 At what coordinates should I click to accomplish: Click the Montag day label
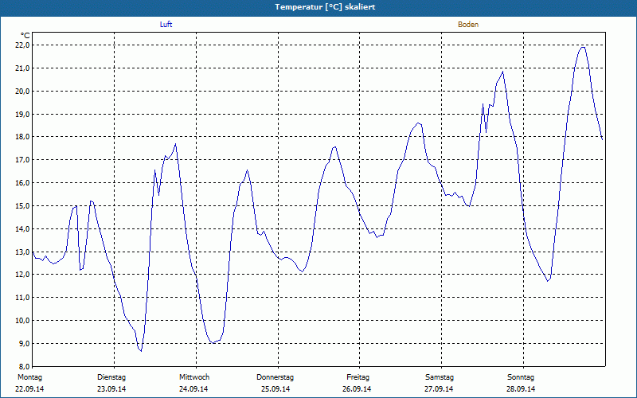(29, 377)
